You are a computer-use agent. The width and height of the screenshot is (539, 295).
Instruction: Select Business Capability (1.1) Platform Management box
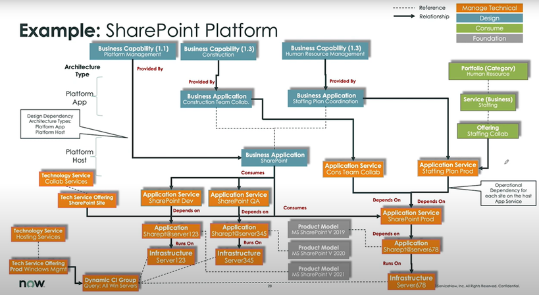pyautogui.click(x=133, y=51)
